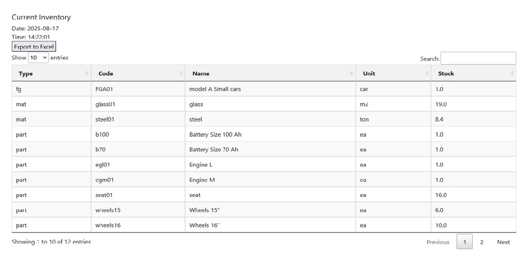Viewport: 524px width, 258px height.
Task: Focus the Search input field
Action: tap(478, 58)
